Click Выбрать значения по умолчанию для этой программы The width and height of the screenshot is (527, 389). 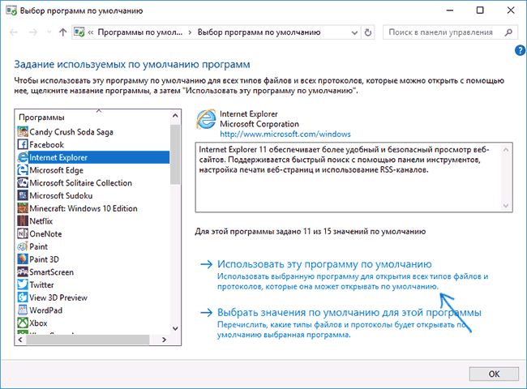(x=349, y=313)
